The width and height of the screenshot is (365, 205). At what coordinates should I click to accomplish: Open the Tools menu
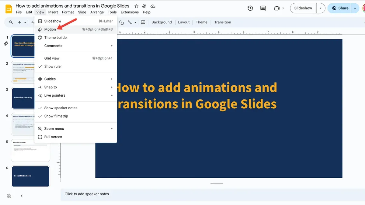coord(112,12)
